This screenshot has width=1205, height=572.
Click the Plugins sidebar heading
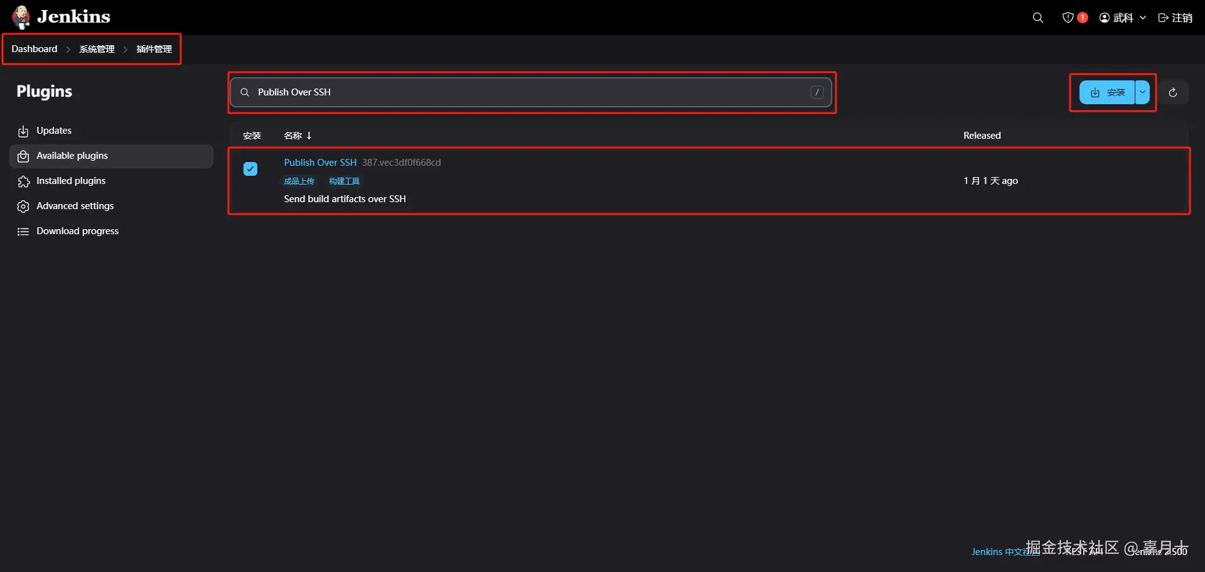45,92
